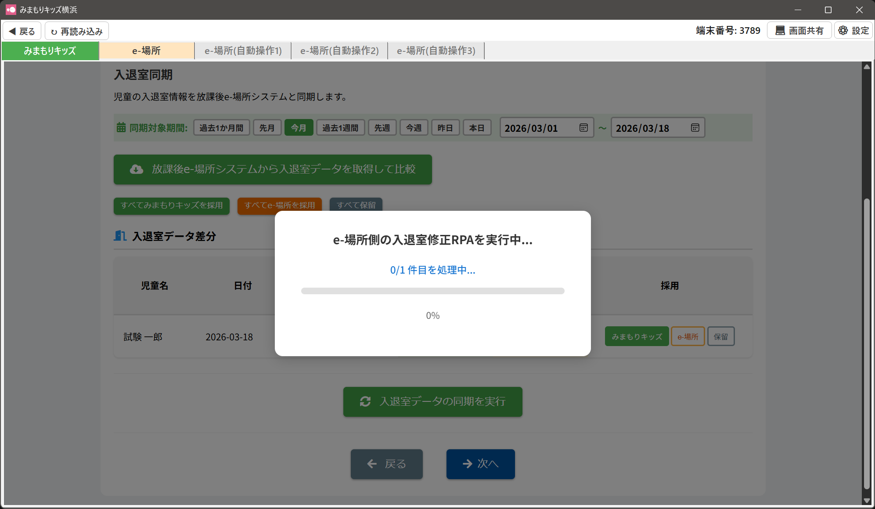Click the end date calendar picker icon
This screenshot has height=509, width=875.
coord(695,128)
